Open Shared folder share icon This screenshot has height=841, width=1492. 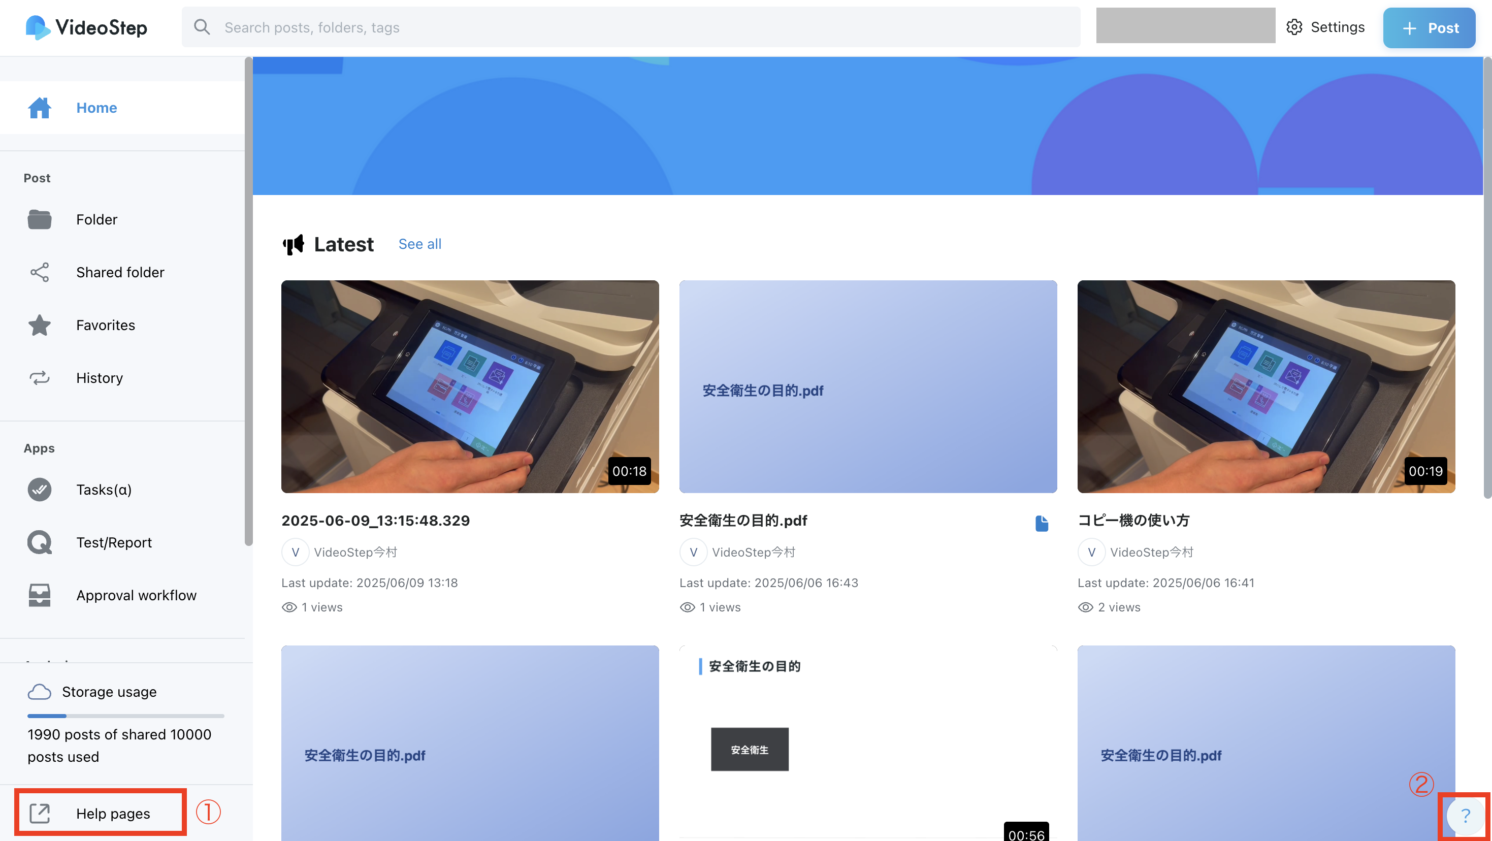pyautogui.click(x=40, y=272)
